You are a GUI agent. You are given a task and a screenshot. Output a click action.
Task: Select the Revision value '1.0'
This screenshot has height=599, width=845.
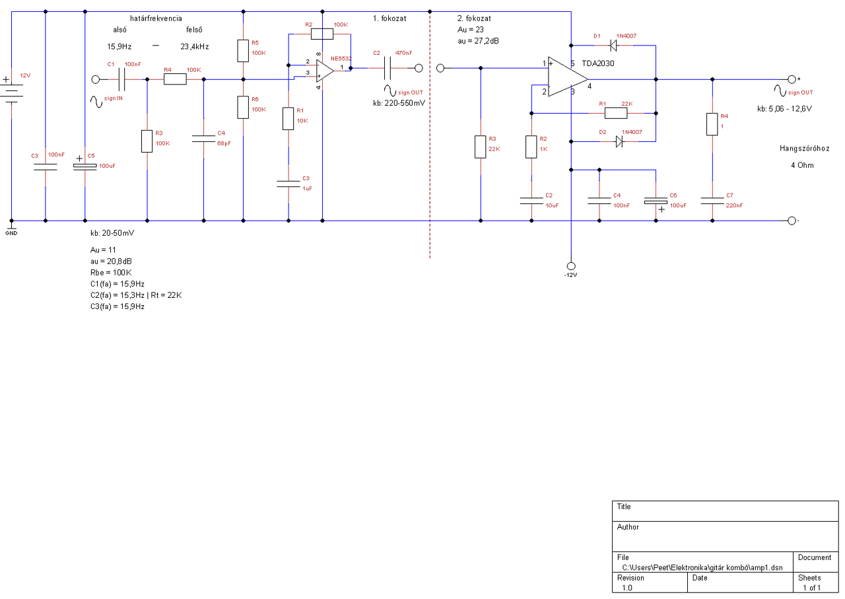pyautogui.click(x=626, y=587)
